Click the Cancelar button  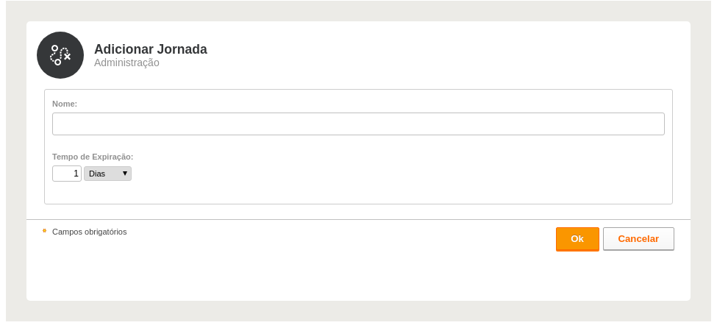coord(638,239)
